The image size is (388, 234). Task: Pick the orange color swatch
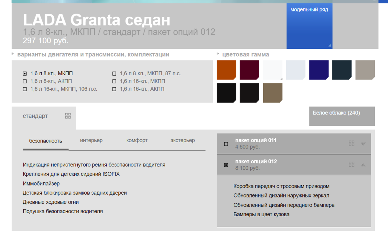(x=226, y=70)
